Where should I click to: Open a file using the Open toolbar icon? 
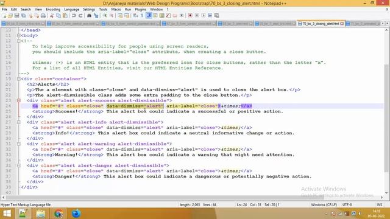click(10, 16)
